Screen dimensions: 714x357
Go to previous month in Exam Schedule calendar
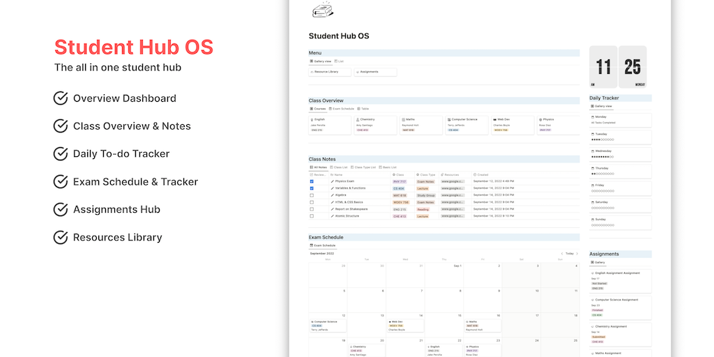561,254
